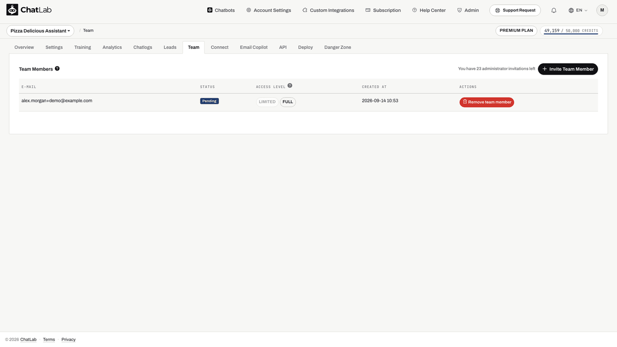Screen dimensions: 617x347
Task: Switch to the Settings tab
Action: [54, 47]
